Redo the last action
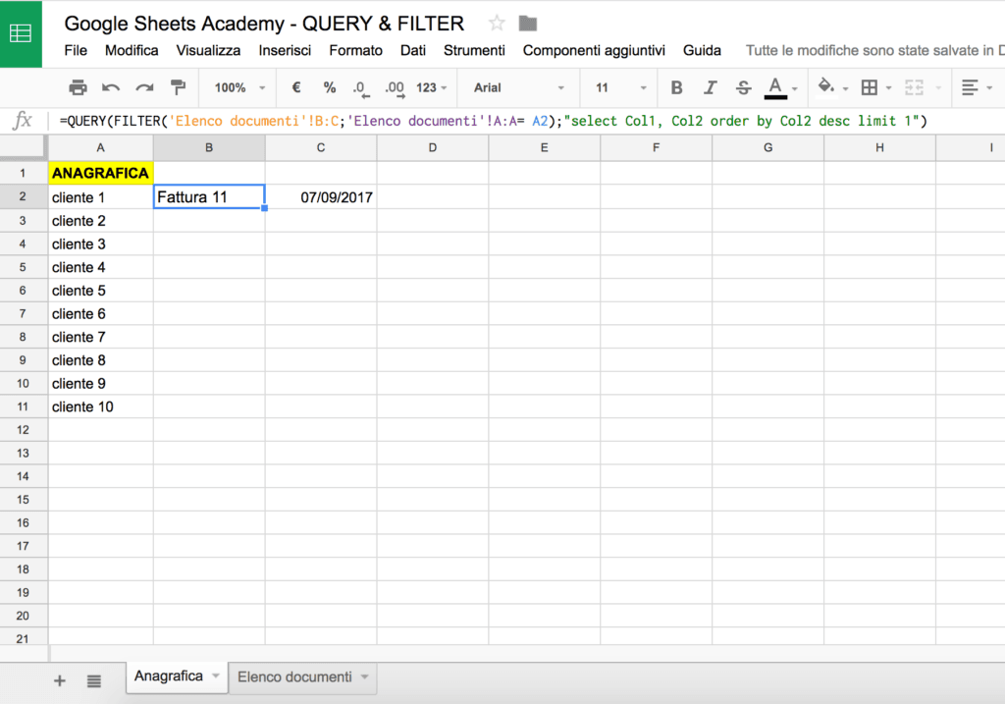 pos(144,87)
